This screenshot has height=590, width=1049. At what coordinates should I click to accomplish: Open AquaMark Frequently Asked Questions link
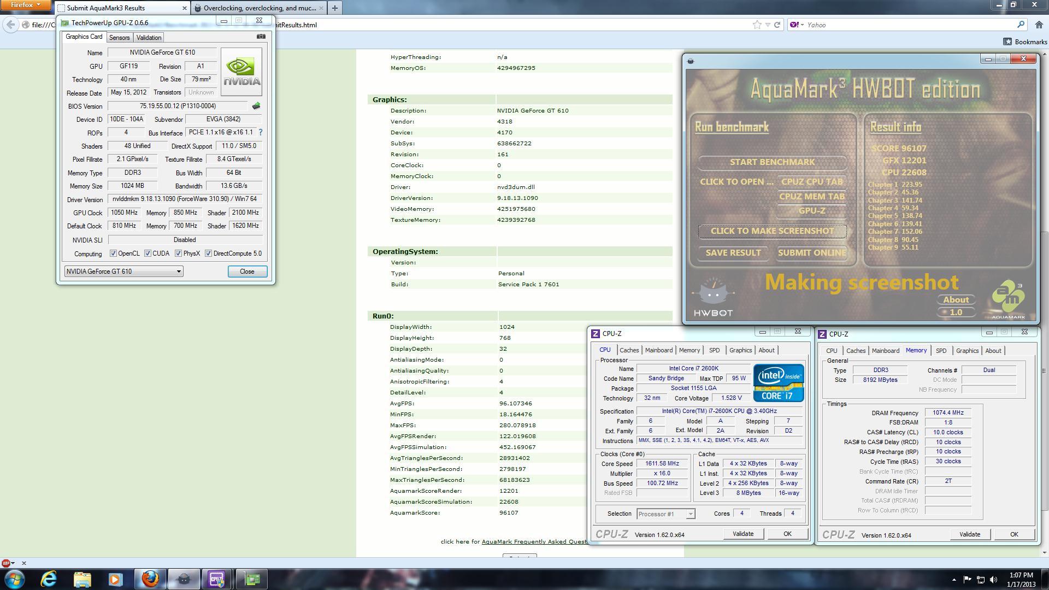coord(534,541)
